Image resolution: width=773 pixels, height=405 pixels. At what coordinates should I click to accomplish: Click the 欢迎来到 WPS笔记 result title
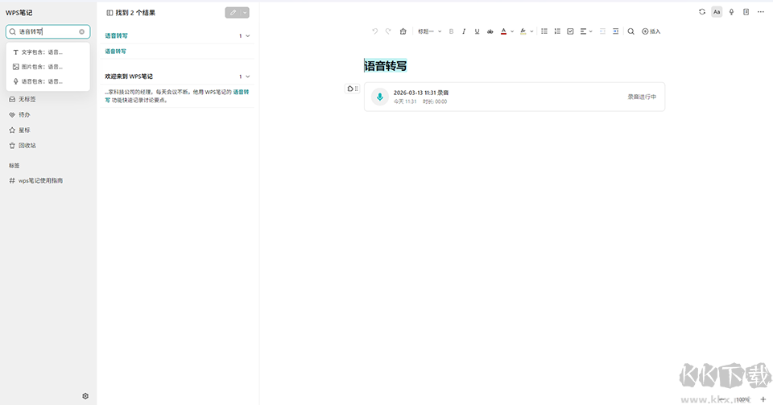[x=129, y=76]
